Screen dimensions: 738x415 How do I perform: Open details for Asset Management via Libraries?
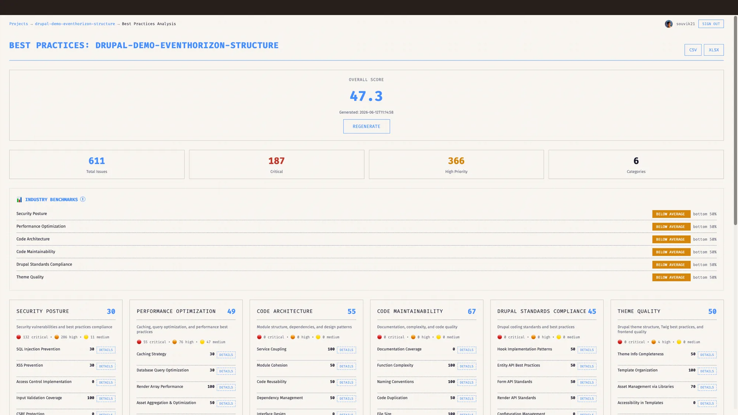point(707,387)
